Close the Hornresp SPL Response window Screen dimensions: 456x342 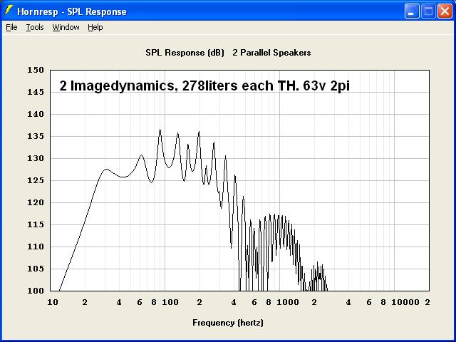445,11
